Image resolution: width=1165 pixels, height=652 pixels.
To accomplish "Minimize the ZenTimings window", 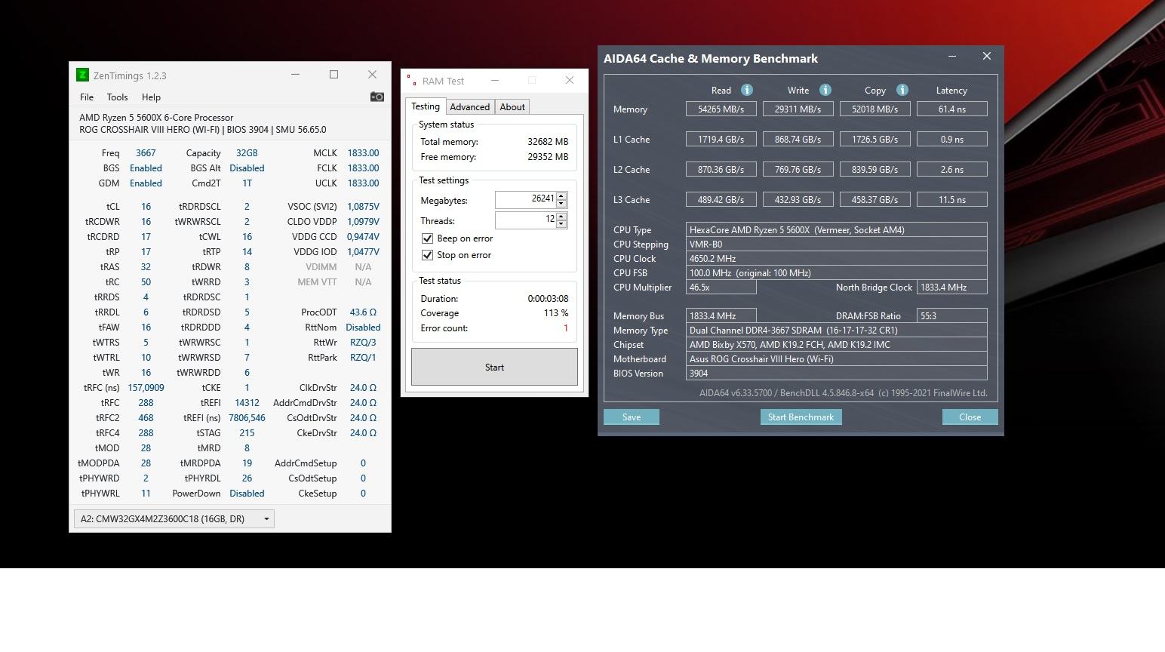I will 296,75.
